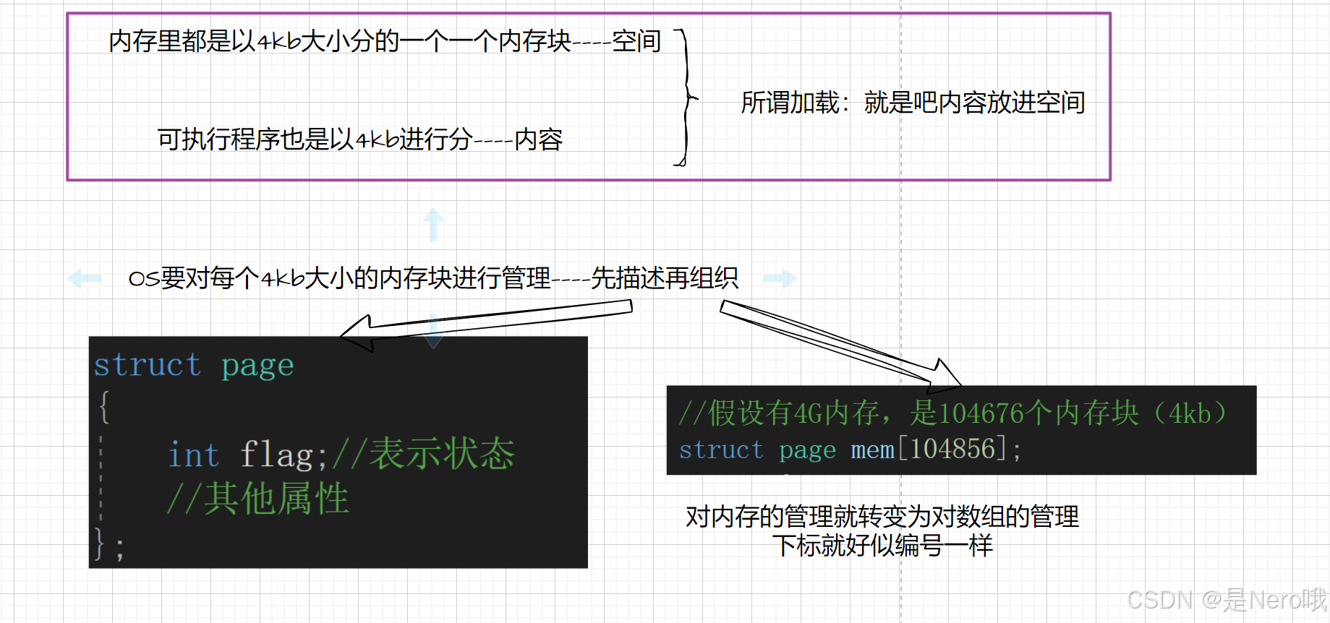Click the '//其他属性' comment line
Viewport: 1330px width, 623px height.
[x=257, y=499]
